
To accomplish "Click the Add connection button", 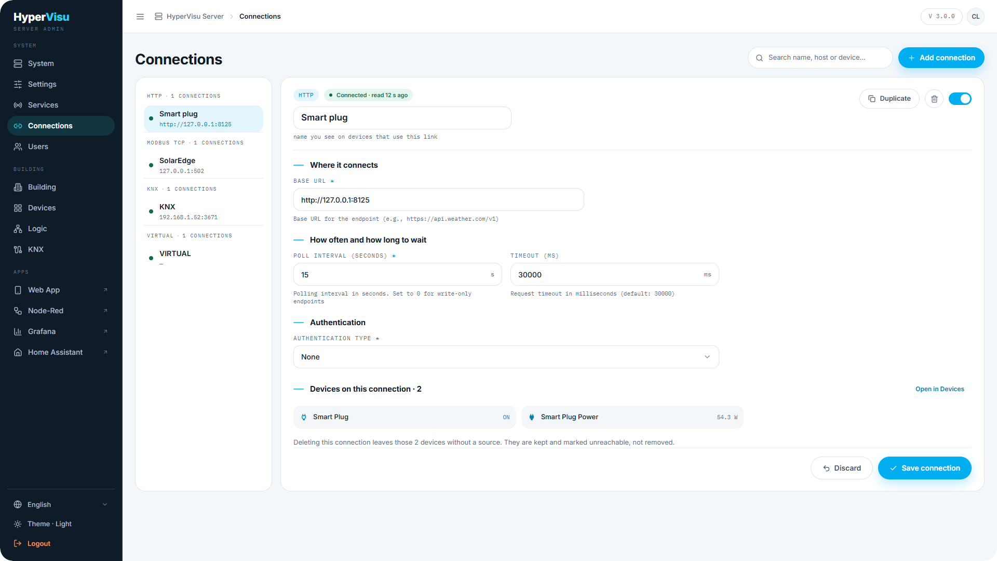I will coord(941,58).
